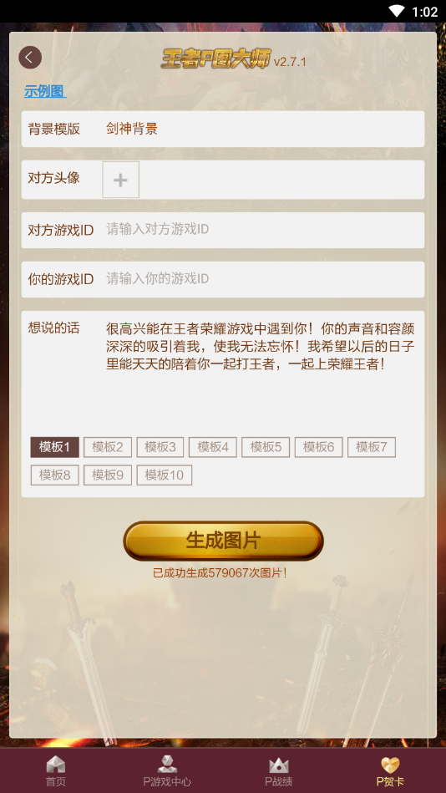Focus the 你的游戏ID input field
This screenshot has width=446, height=793.
click(x=262, y=278)
